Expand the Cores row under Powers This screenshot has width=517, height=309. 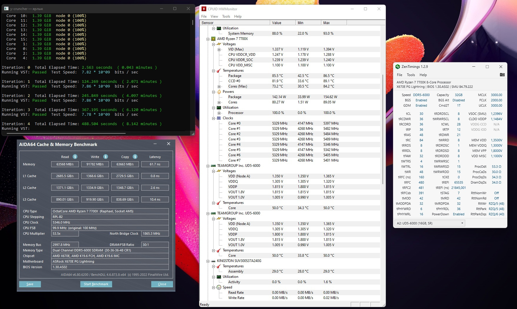pos(219,102)
